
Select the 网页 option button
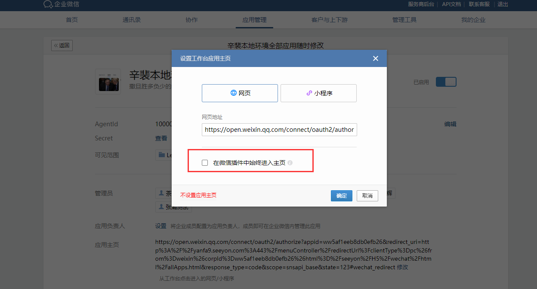(x=240, y=93)
